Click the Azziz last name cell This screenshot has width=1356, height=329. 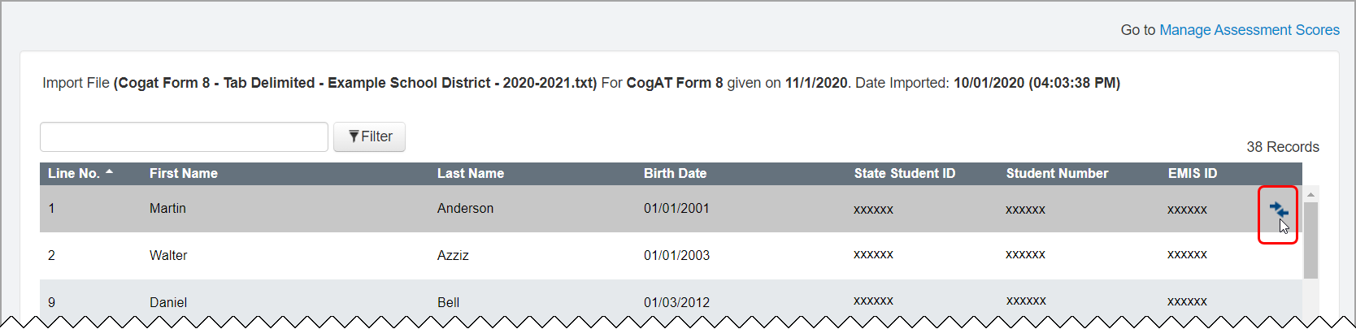tap(453, 256)
